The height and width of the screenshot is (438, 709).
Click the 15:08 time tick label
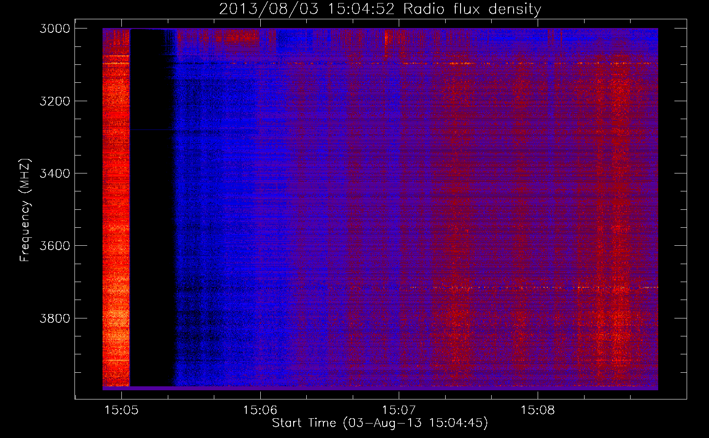pyautogui.click(x=538, y=410)
